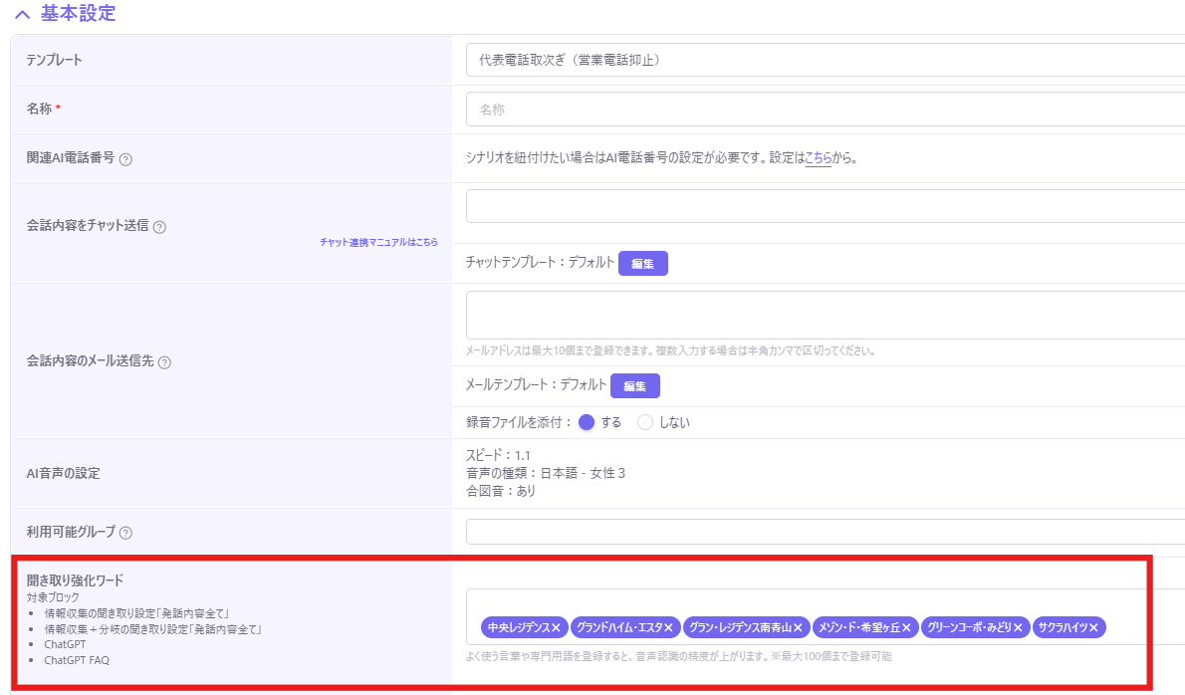Remove the グリーンコーポ・みどり tag
This screenshot has height=695, width=1185.
(1018, 627)
